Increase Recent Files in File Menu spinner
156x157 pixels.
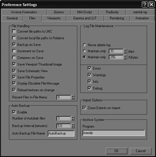73,96
